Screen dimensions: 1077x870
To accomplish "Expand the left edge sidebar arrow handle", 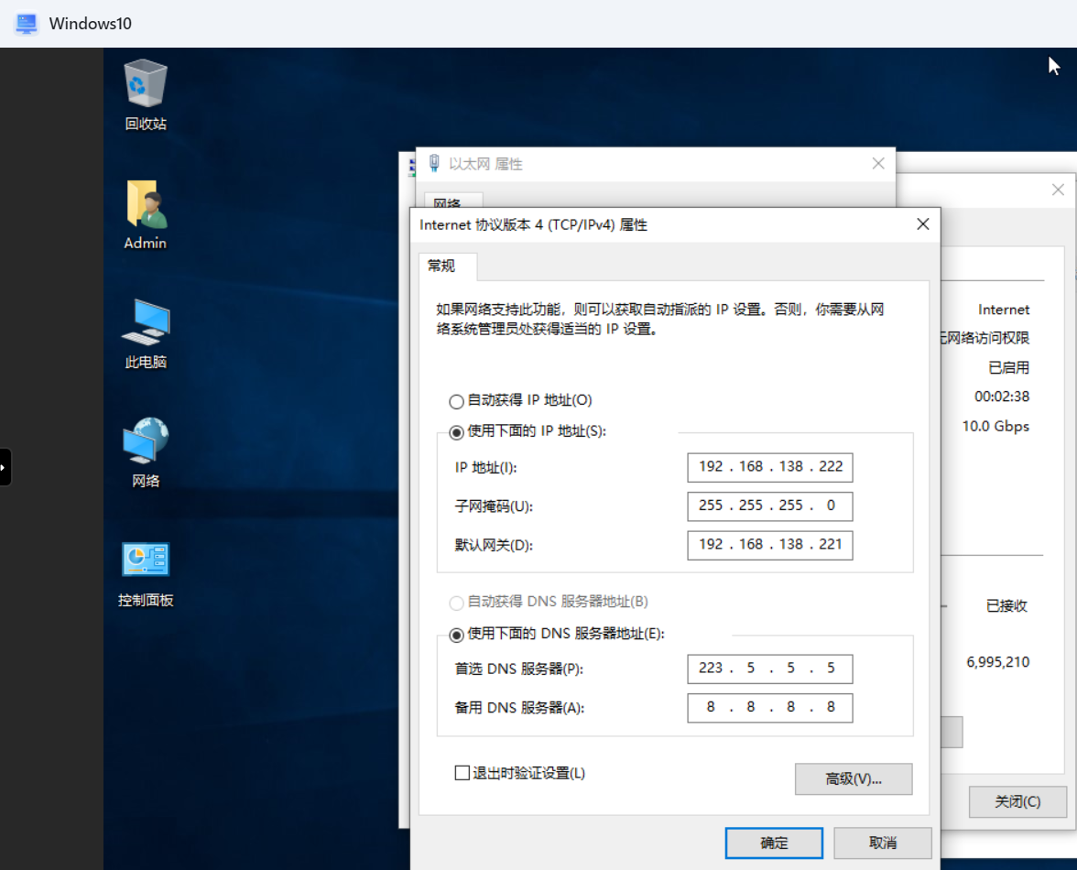I will pos(5,467).
